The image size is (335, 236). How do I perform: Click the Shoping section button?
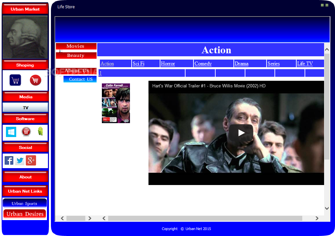tap(25, 65)
